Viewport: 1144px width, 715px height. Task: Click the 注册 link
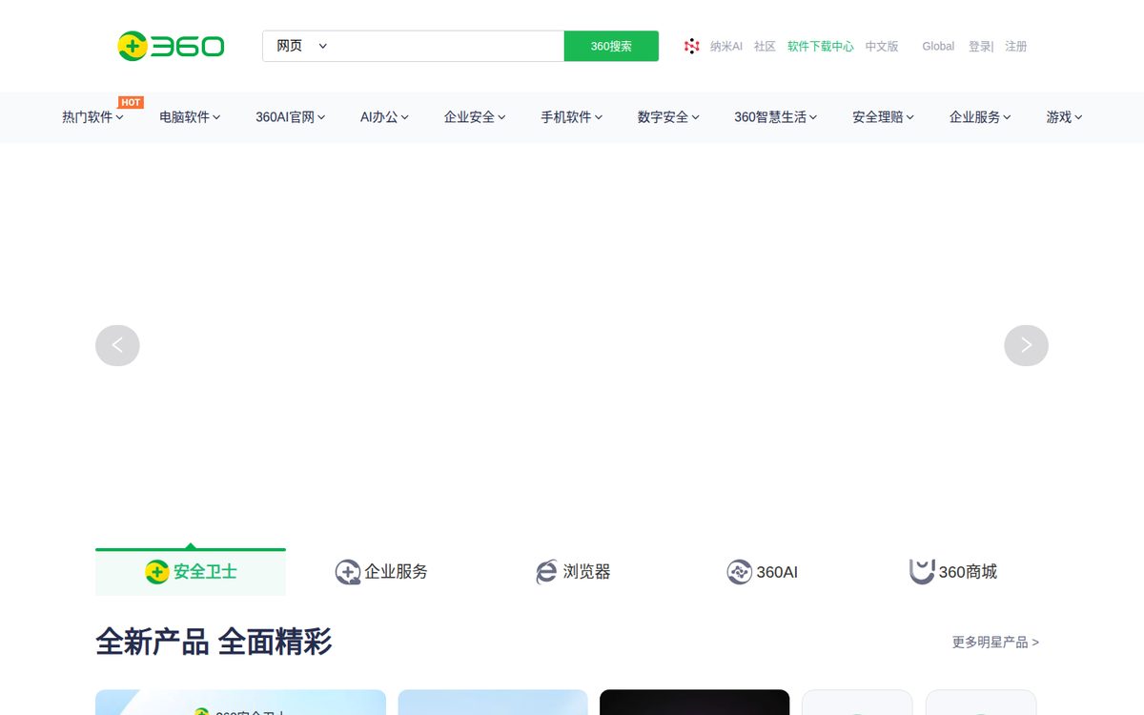1016,46
